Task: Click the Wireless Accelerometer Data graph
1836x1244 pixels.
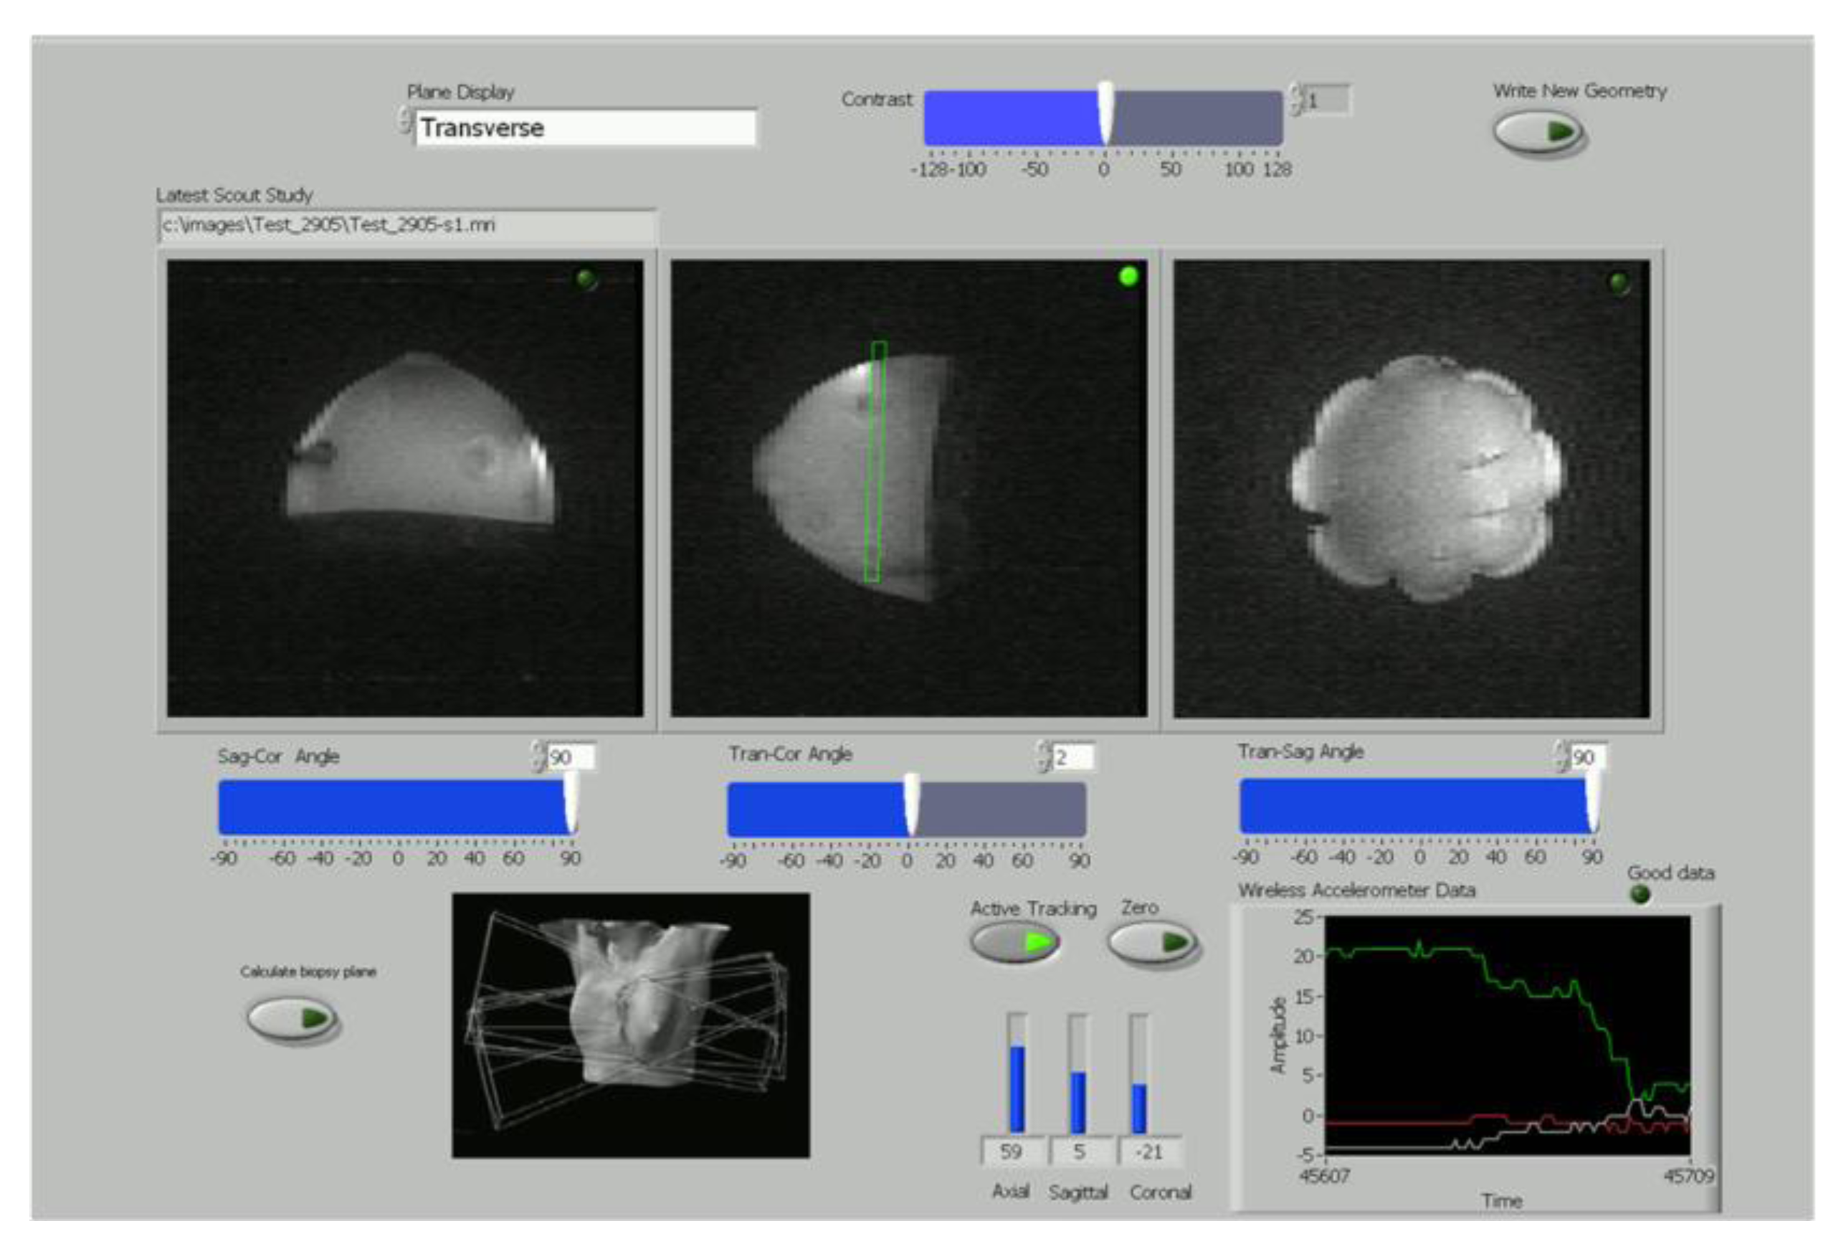Action: click(x=1501, y=1027)
